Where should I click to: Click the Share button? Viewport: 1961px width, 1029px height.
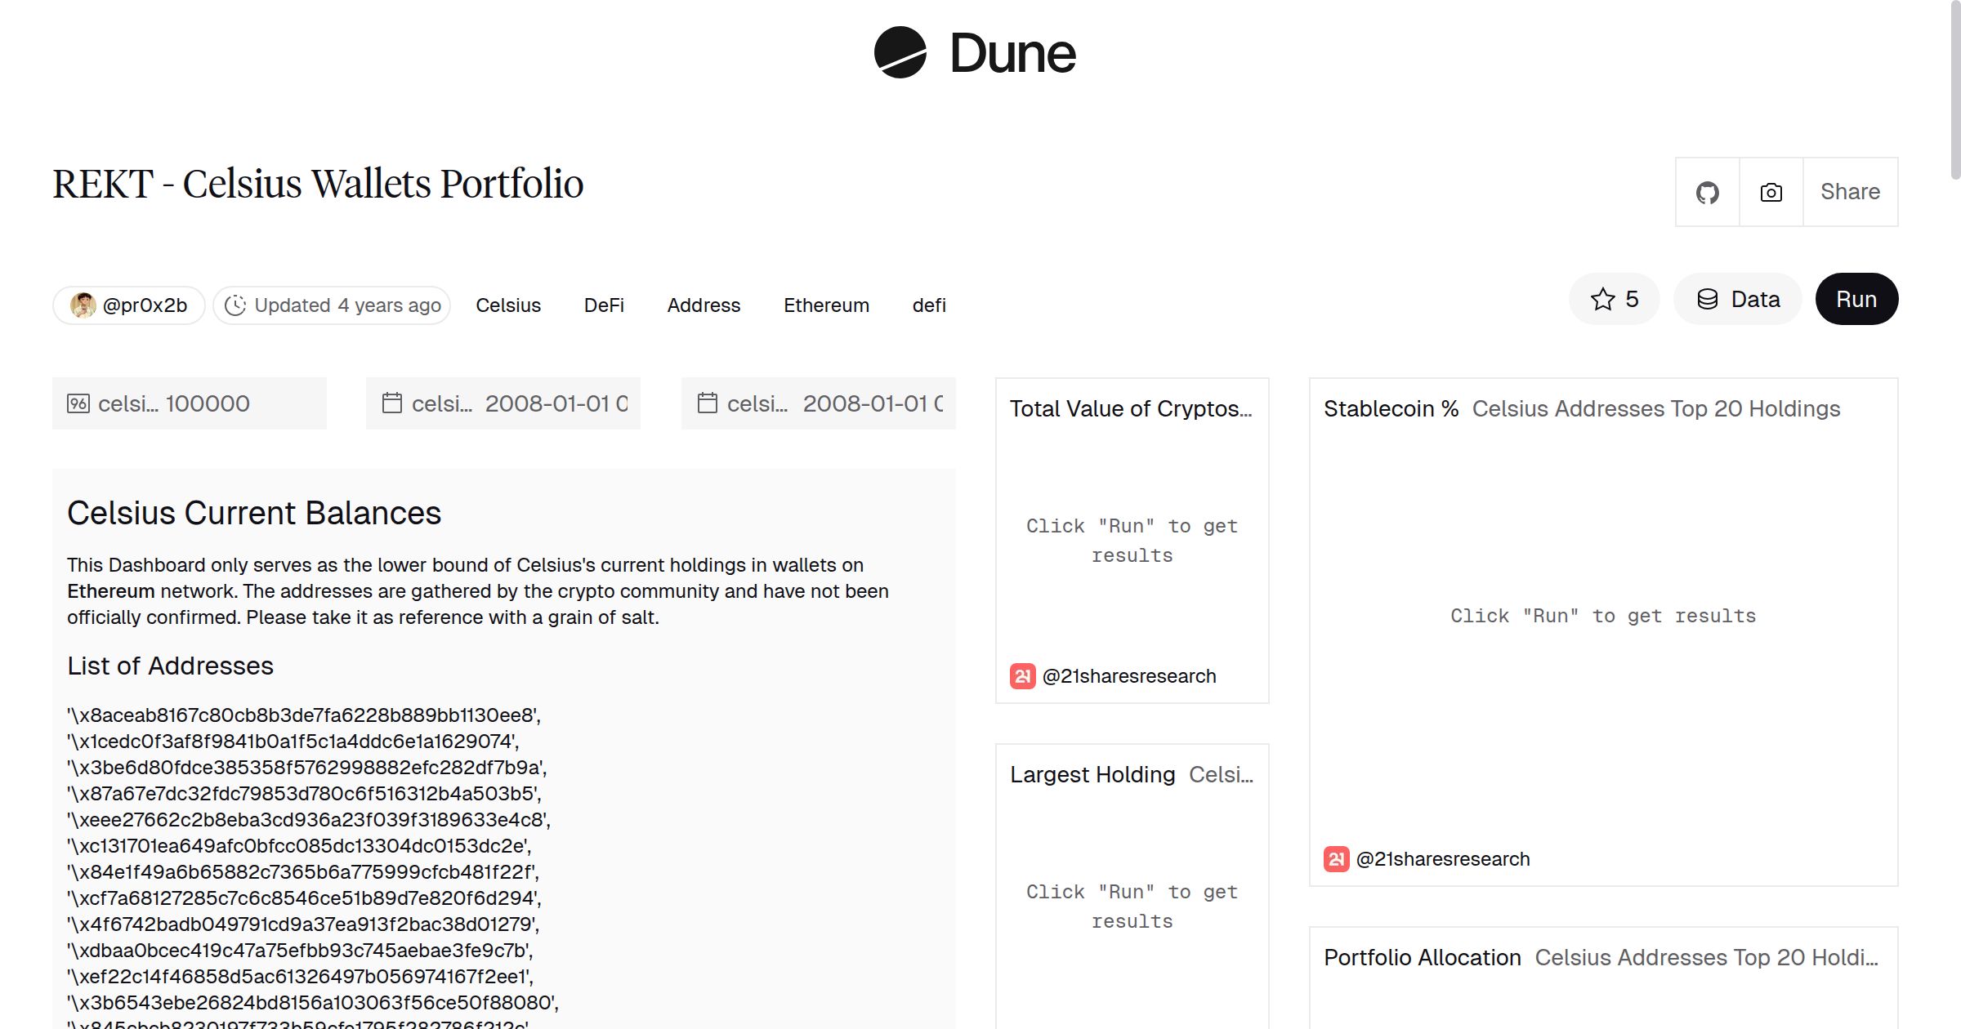point(1850,192)
